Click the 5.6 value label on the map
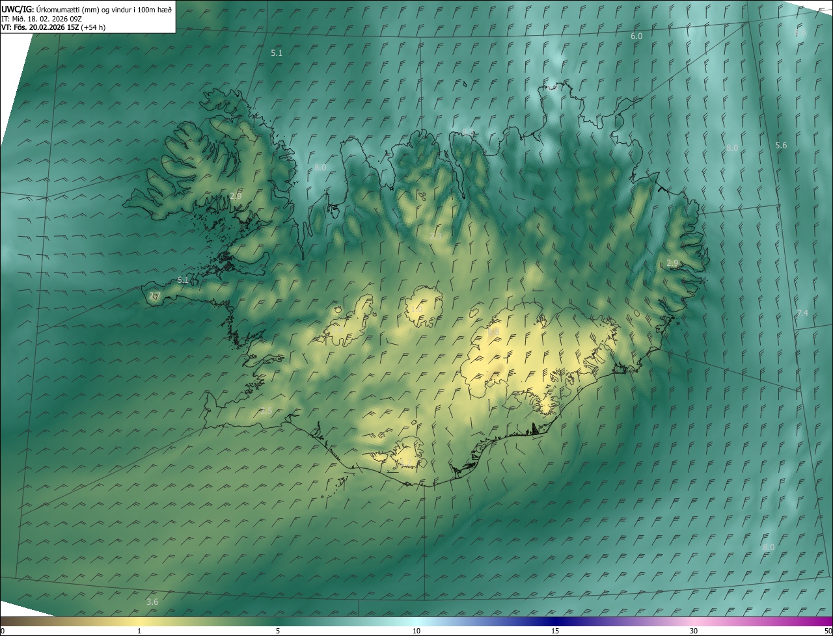This screenshot has width=833, height=636. point(781,146)
